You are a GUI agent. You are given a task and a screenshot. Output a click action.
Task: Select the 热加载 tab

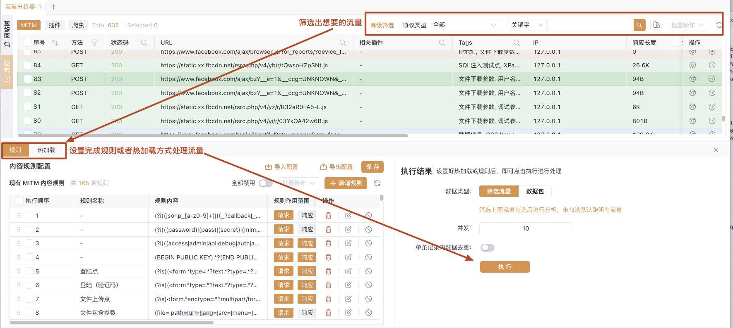[x=46, y=150]
